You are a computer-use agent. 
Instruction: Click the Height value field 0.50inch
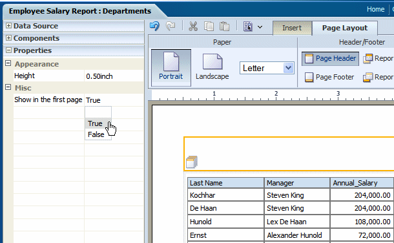pyautogui.click(x=114, y=76)
